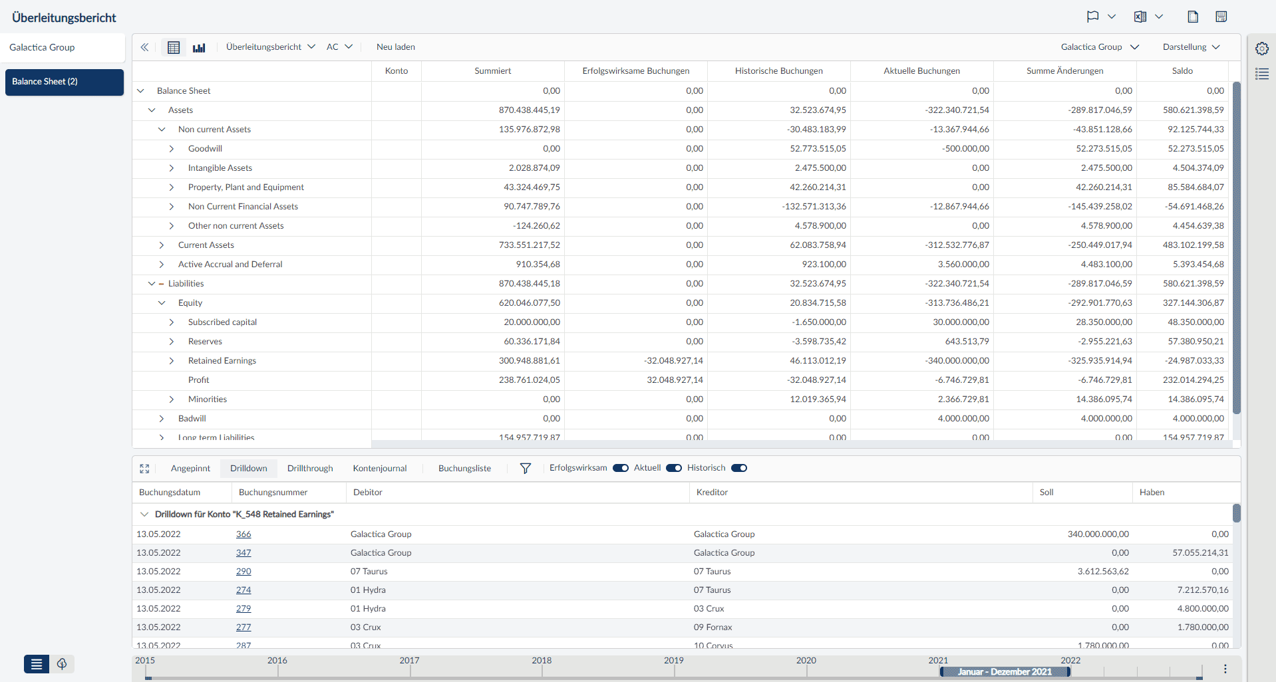Expand the Intangible Assets row
The image size is (1276, 682).
172,168
